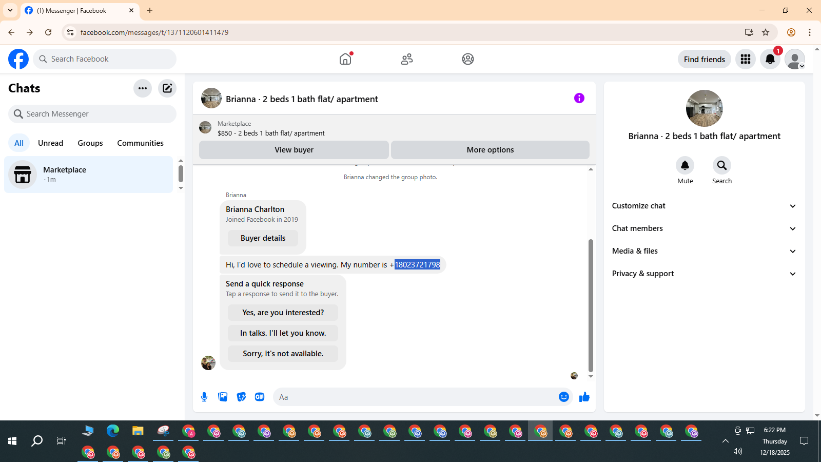Click the taskbar volume speaker icon

[x=738, y=451]
